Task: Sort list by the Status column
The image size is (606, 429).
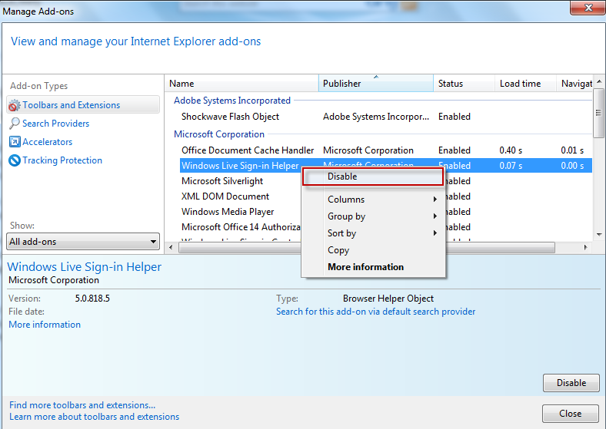Action: pos(464,84)
